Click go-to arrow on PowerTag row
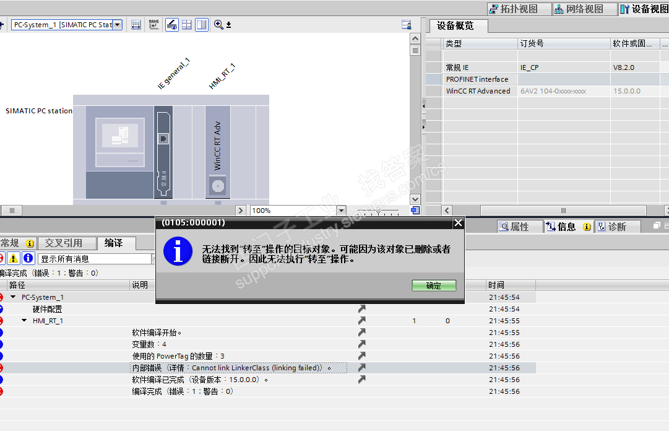 coord(362,355)
